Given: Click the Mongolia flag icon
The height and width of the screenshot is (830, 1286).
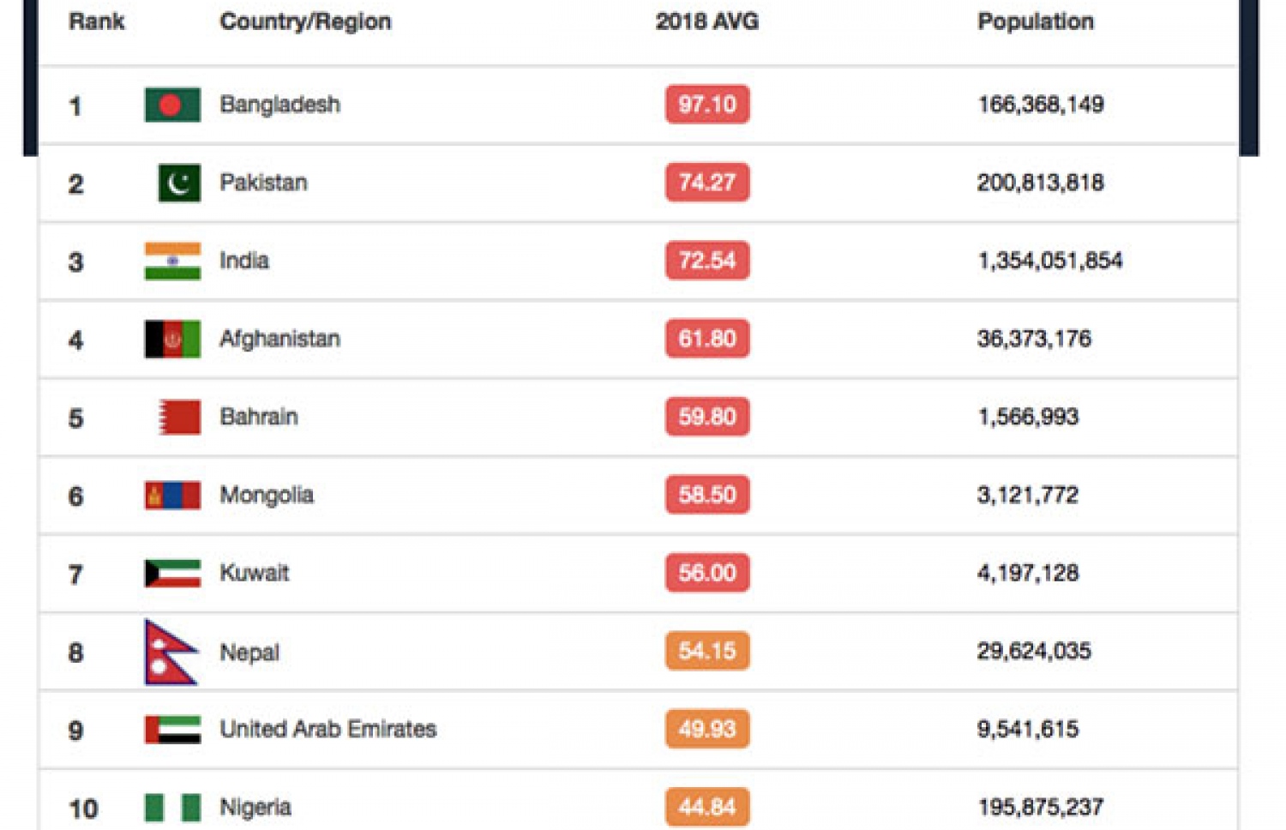Looking at the screenshot, I should 172,496.
